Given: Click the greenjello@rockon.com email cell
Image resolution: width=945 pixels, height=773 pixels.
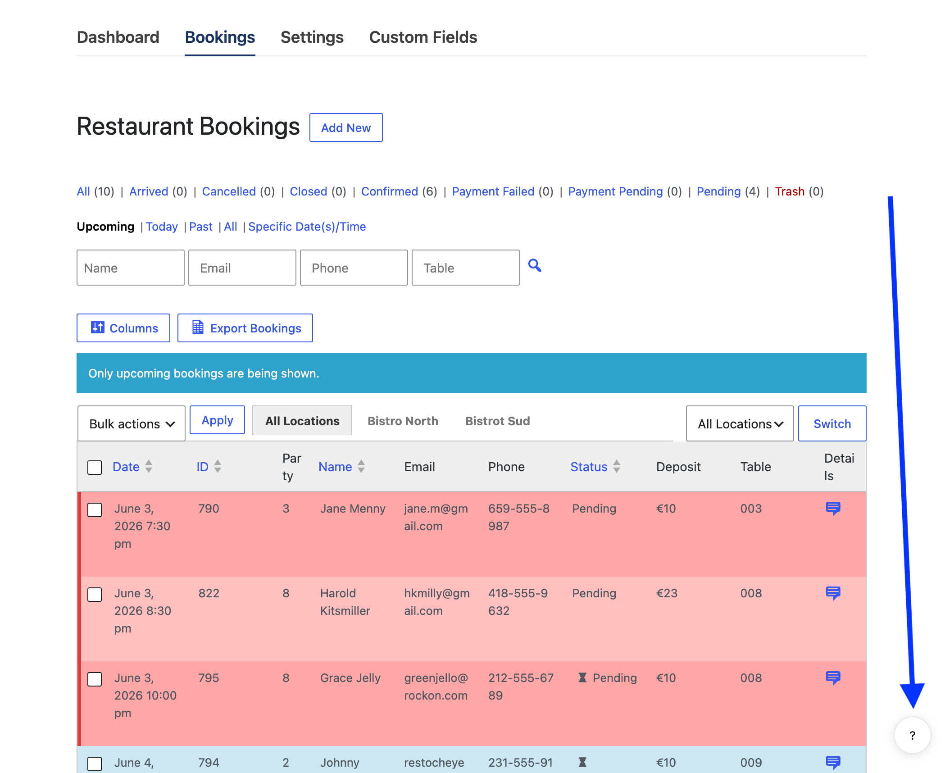Looking at the screenshot, I should pos(436,687).
